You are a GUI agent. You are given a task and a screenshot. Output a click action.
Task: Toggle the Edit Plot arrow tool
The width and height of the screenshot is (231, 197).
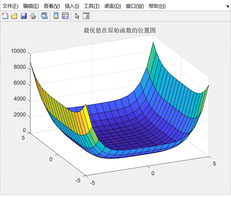coord(77,16)
